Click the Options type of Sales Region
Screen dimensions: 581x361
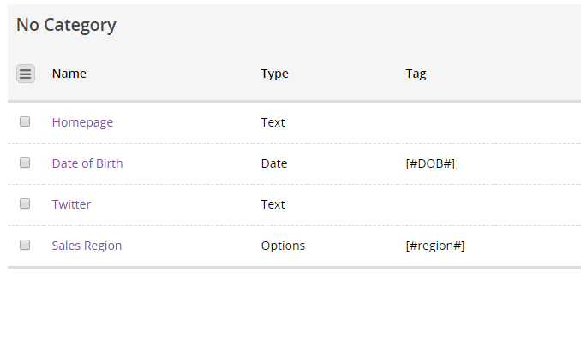pyautogui.click(x=283, y=246)
